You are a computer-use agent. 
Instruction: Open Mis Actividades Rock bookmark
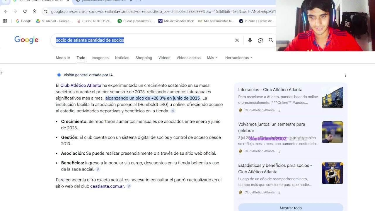[176, 21]
